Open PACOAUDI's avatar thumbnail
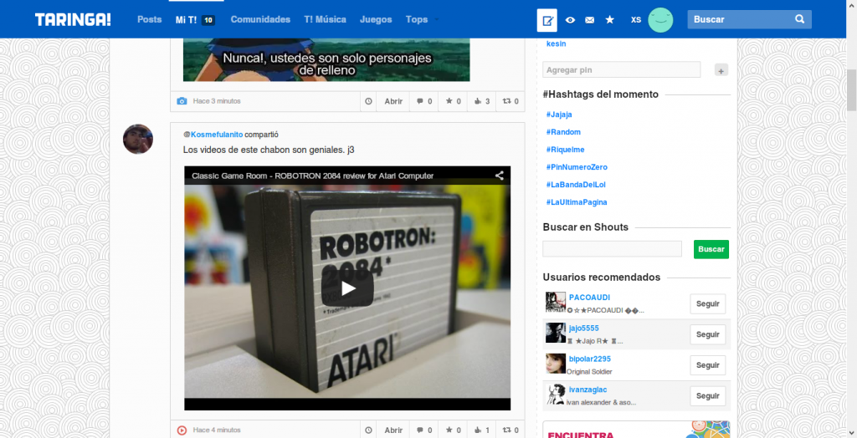Image resolution: width=857 pixels, height=438 pixels. click(556, 302)
